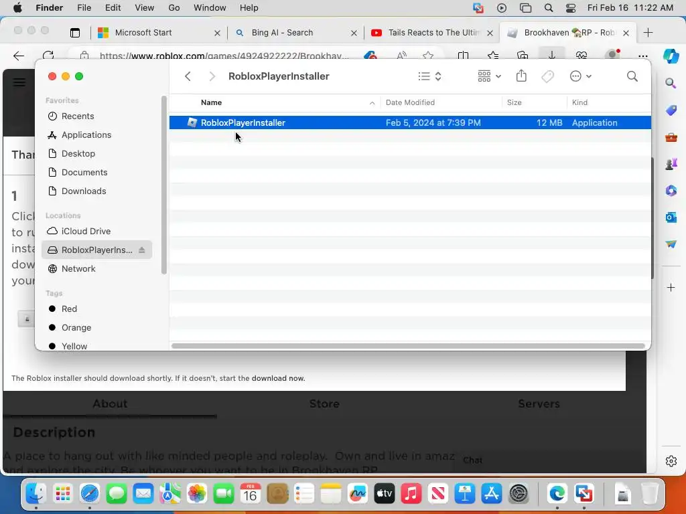Open the Group By options dropdown
686x514 pixels.
pyautogui.click(x=489, y=76)
